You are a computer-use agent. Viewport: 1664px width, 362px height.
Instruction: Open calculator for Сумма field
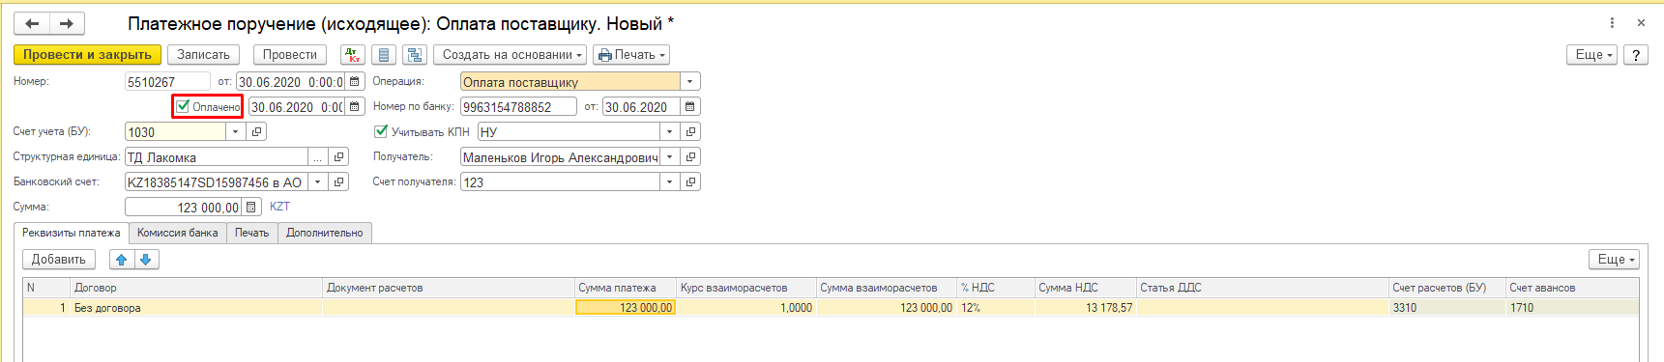point(251,207)
